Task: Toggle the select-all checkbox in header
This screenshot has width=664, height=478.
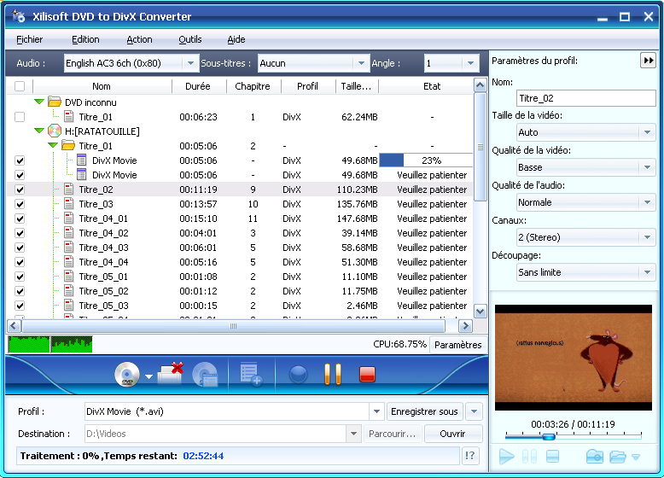Action: [x=20, y=86]
